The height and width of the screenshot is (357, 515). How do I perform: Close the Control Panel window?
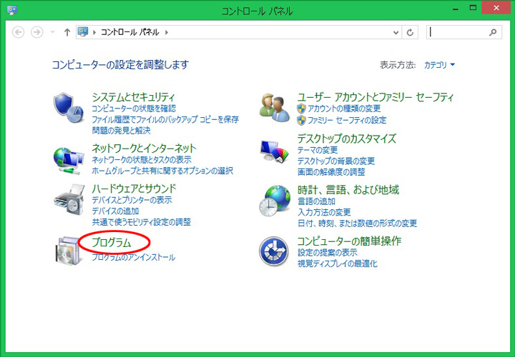[496, 8]
